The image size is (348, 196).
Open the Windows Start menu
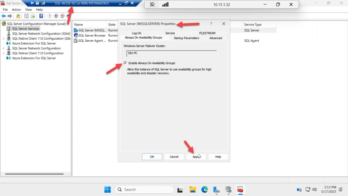(108, 189)
